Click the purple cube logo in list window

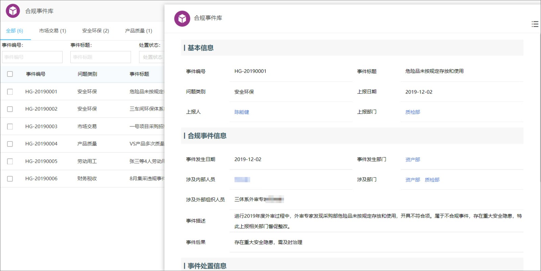pos(13,11)
